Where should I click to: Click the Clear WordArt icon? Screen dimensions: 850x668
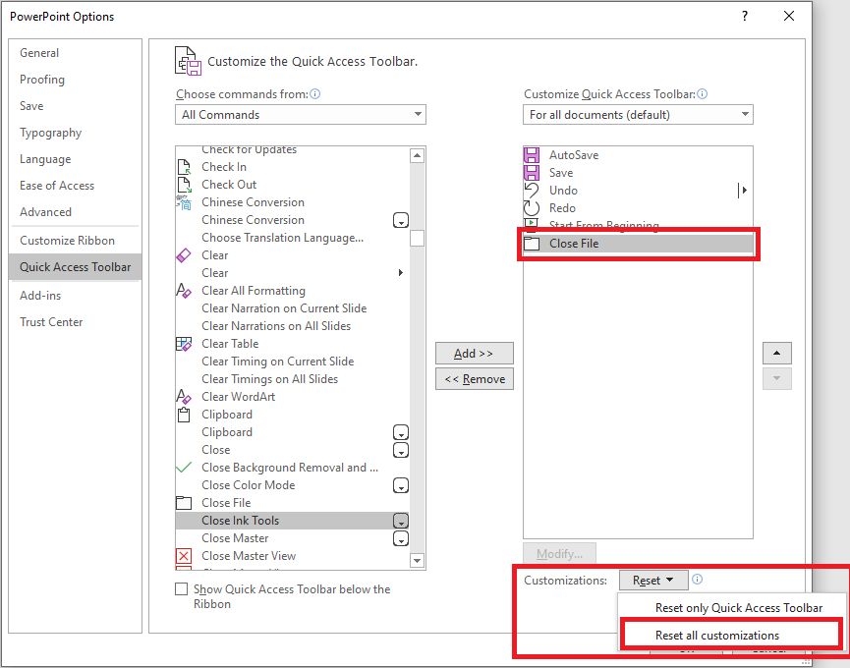tap(184, 397)
